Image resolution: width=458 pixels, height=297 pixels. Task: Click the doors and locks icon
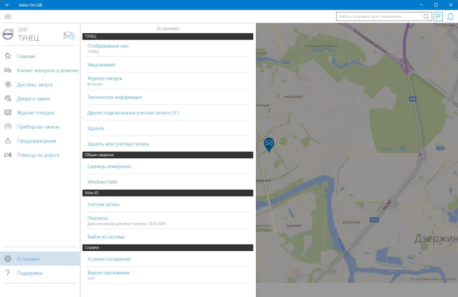pyautogui.click(x=8, y=99)
